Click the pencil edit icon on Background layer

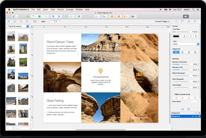193,116
